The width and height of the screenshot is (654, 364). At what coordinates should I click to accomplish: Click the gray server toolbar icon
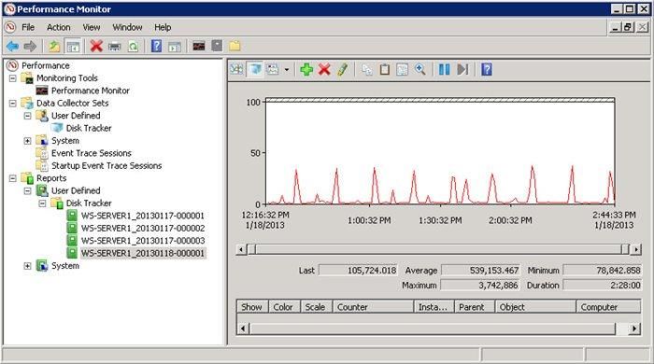pyautogui.click(x=217, y=46)
